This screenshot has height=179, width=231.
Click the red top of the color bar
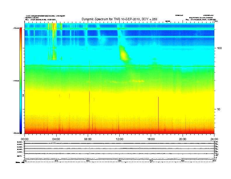pyautogui.click(x=21, y=30)
